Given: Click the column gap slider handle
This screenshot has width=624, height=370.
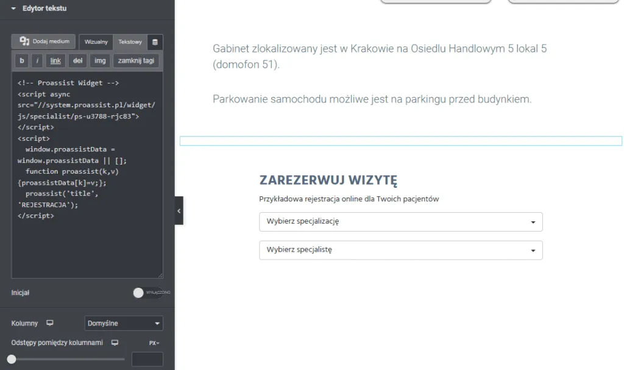Looking at the screenshot, I should (12, 359).
